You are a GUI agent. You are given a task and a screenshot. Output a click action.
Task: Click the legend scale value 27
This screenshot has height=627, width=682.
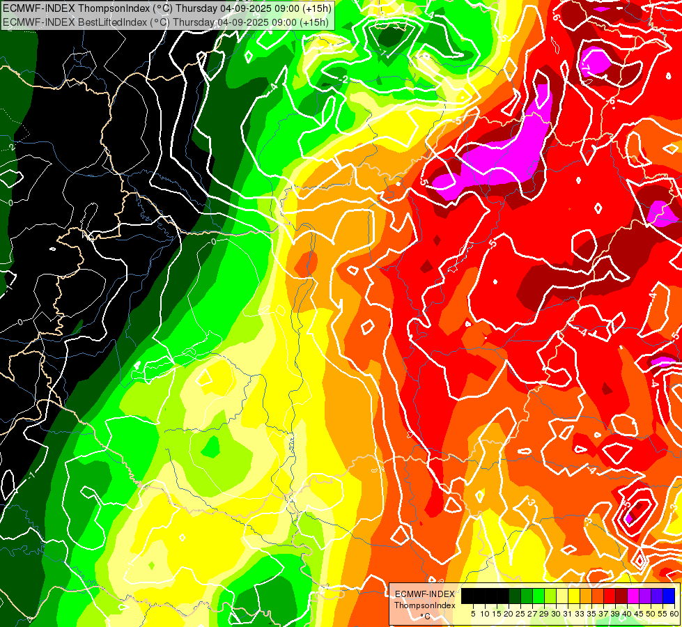point(532,614)
